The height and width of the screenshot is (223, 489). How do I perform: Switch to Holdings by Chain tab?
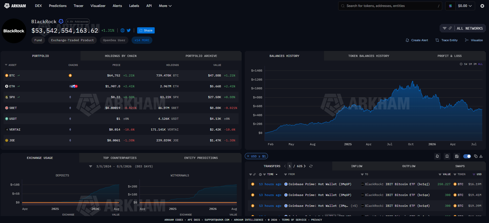(121, 56)
